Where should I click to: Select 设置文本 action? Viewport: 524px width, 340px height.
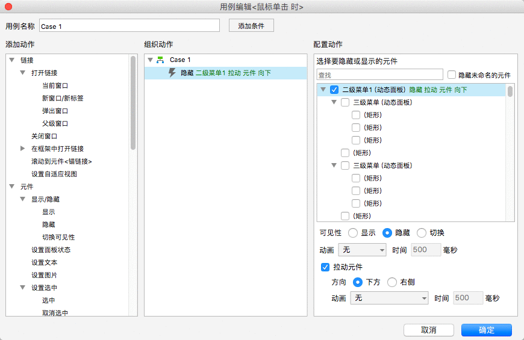[x=45, y=262]
